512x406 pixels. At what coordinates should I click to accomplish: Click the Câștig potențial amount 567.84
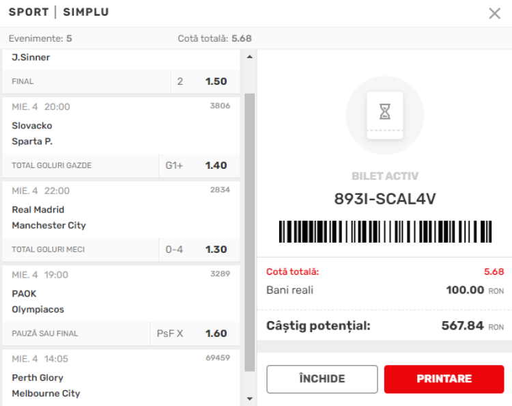pos(463,325)
